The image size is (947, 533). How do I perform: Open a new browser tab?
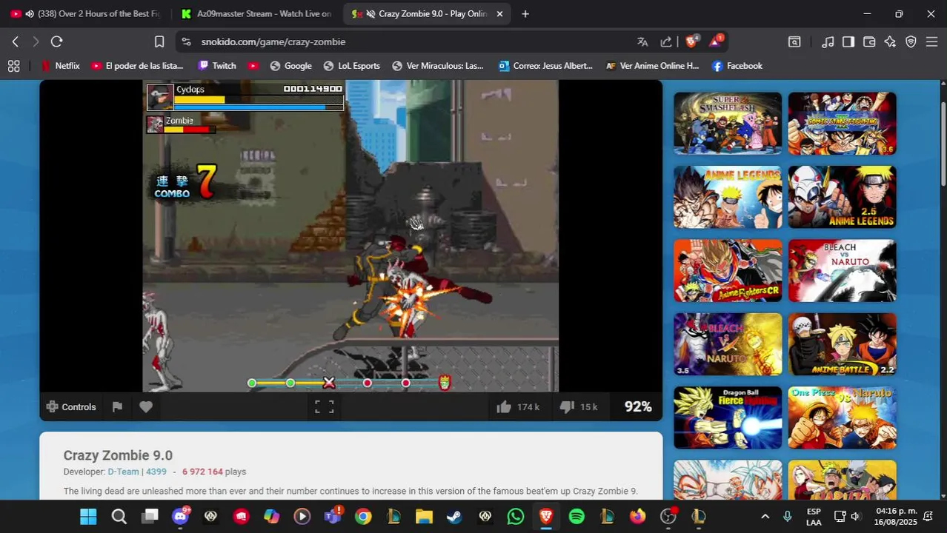(x=525, y=14)
